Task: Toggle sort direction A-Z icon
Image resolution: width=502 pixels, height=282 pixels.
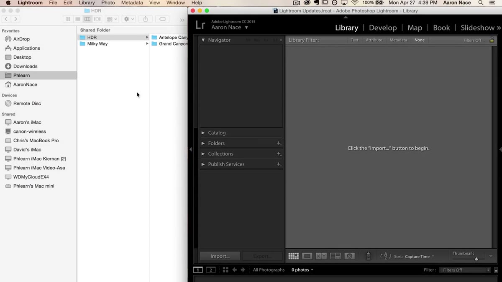Action: point(386,256)
